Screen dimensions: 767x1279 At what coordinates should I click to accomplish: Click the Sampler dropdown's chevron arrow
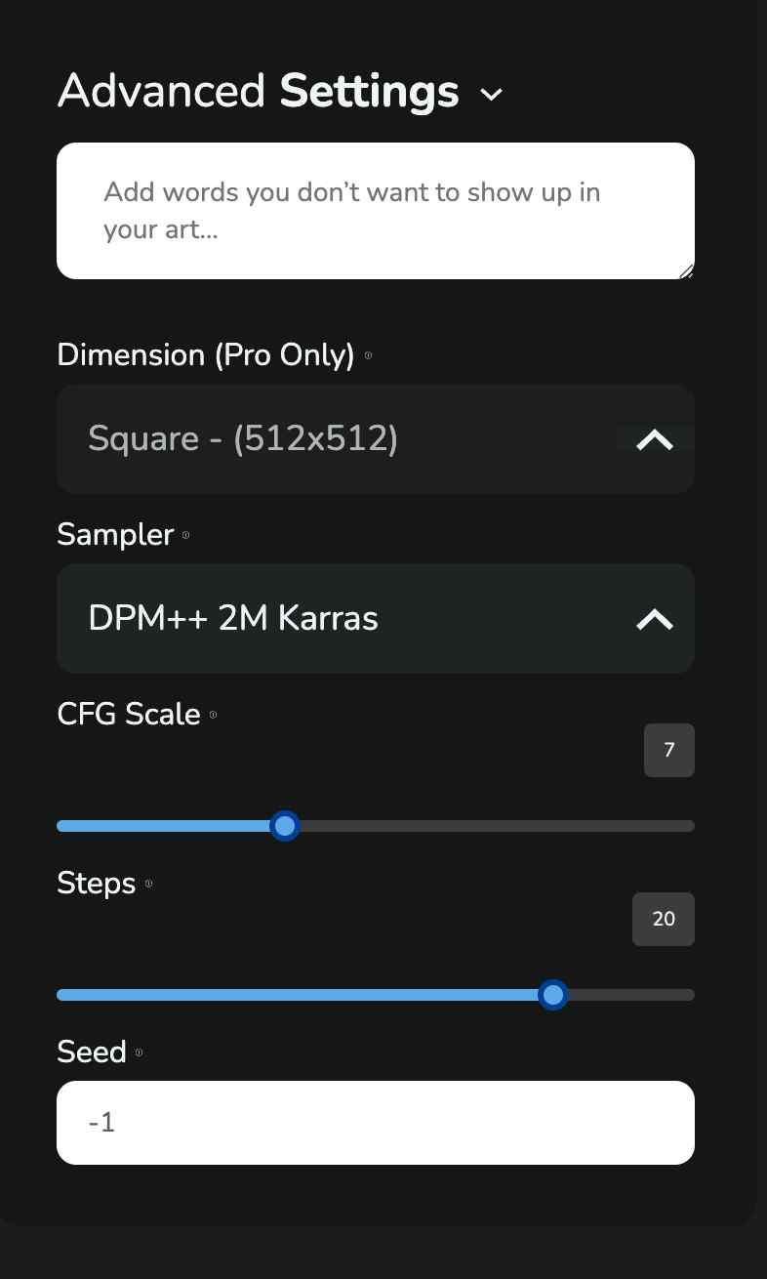click(x=655, y=619)
